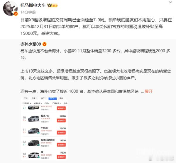The image size is (176, 163).
Task: Click the verified badge next to @孙少军09
Action: click(x=45, y=44)
